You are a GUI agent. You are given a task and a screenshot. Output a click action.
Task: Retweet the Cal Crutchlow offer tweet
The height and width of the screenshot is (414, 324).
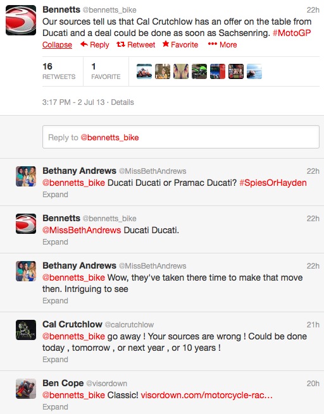[136, 45]
